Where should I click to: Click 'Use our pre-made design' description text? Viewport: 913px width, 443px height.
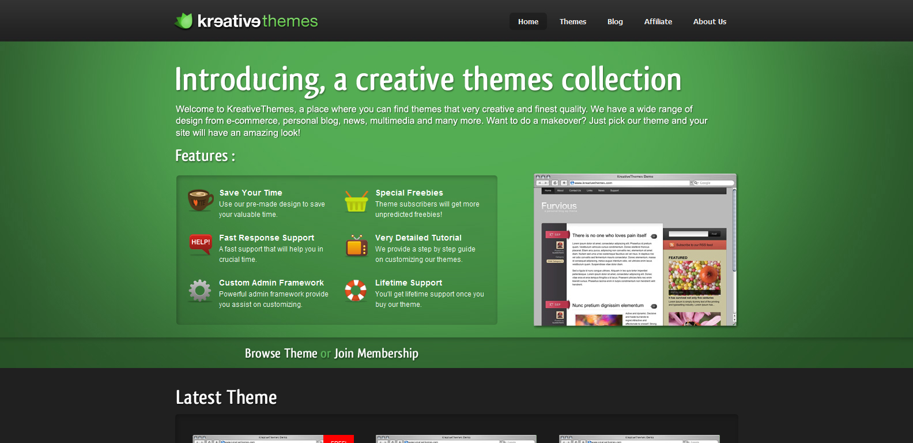[272, 209]
